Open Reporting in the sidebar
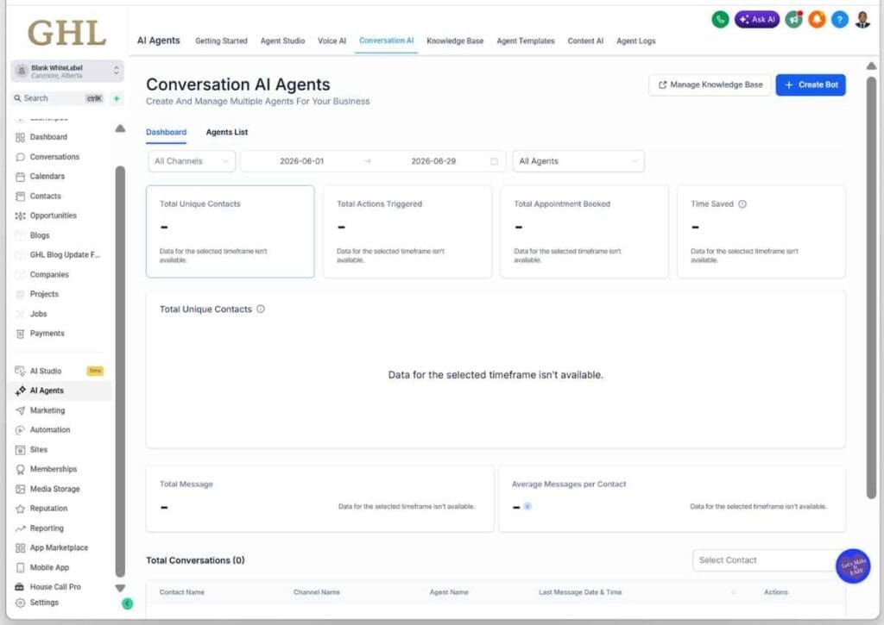This screenshot has height=625, width=884. tap(47, 528)
